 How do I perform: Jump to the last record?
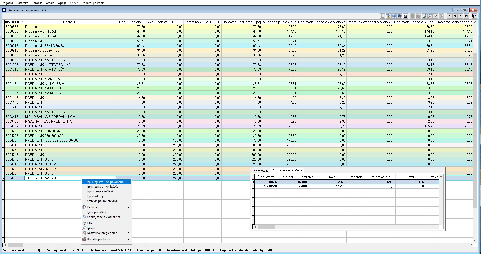466,16
